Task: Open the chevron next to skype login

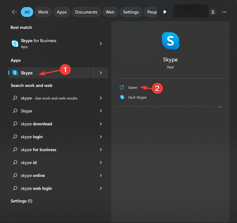Action: click(101, 137)
